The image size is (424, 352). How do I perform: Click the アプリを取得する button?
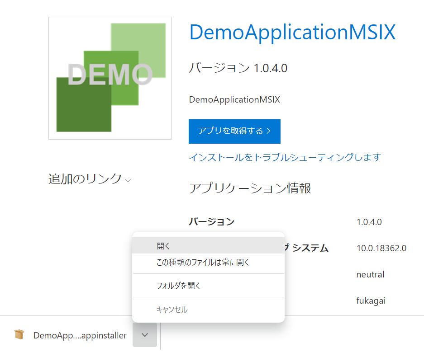234,131
